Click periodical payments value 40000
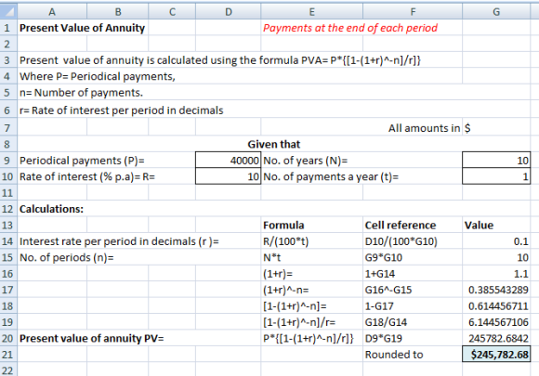 pos(229,161)
